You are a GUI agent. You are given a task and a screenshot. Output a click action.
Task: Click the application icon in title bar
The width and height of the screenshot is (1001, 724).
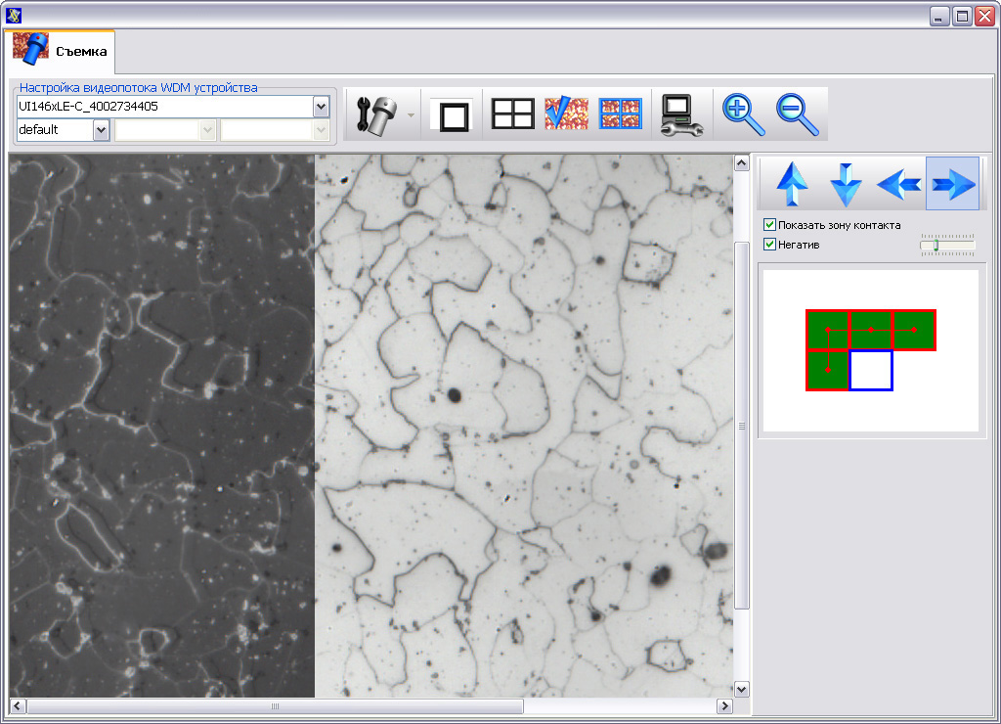click(14, 15)
